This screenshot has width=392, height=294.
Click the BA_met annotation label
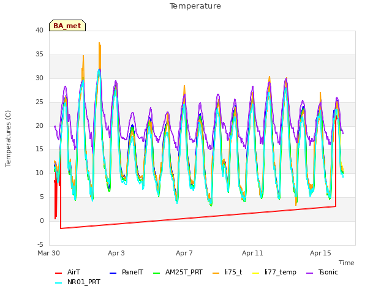67,26
